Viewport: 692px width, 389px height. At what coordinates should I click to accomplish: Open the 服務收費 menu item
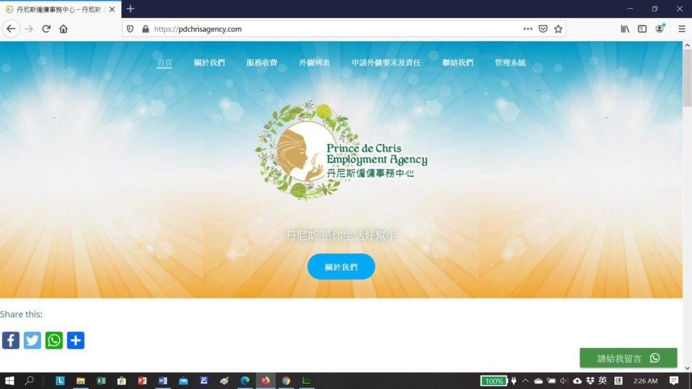coord(262,63)
